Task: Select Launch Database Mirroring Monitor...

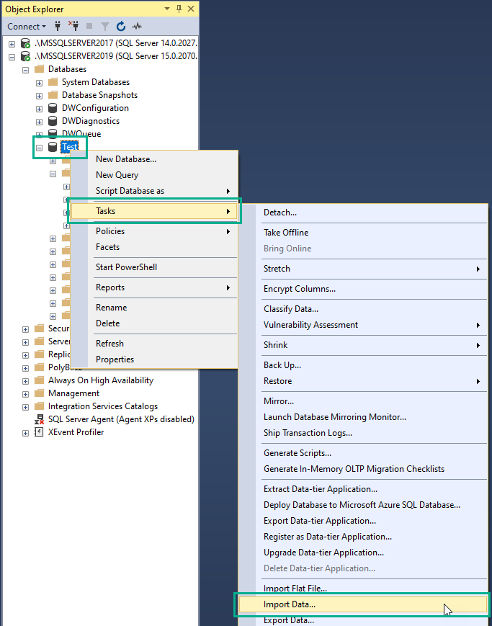Action: pyautogui.click(x=362, y=417)
